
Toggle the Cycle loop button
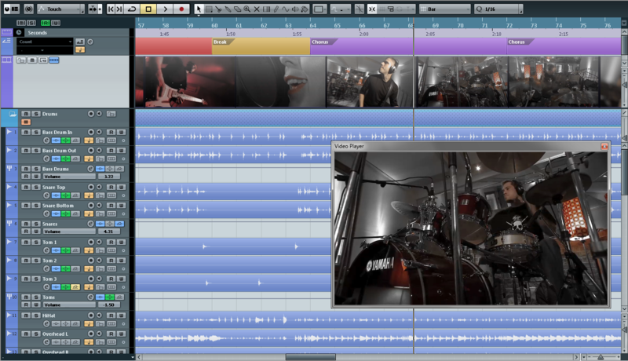[x=132, y=9]
